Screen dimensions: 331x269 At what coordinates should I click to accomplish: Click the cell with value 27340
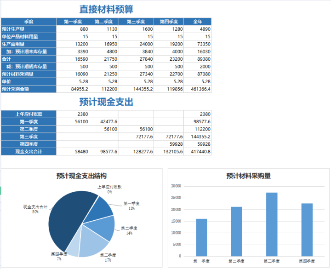pos(136,74)
